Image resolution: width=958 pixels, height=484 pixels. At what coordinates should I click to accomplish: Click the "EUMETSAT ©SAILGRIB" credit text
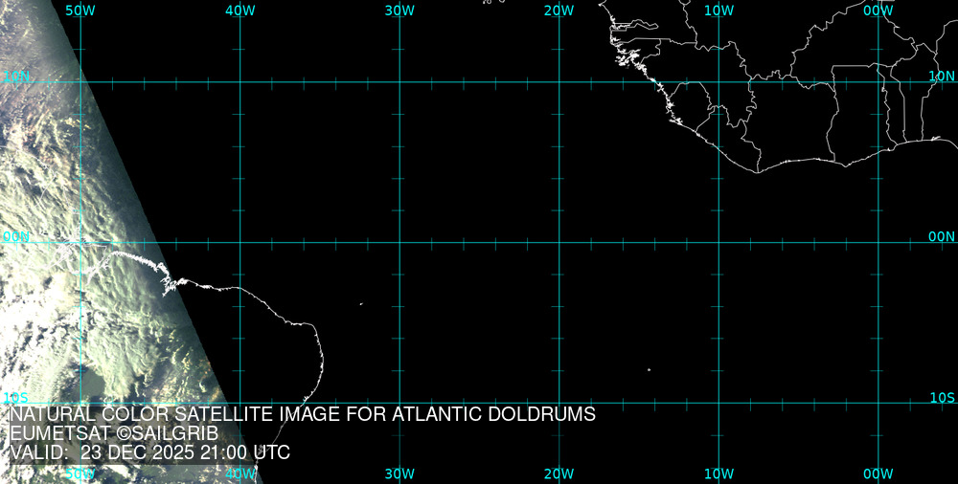[x=114, y=433]
